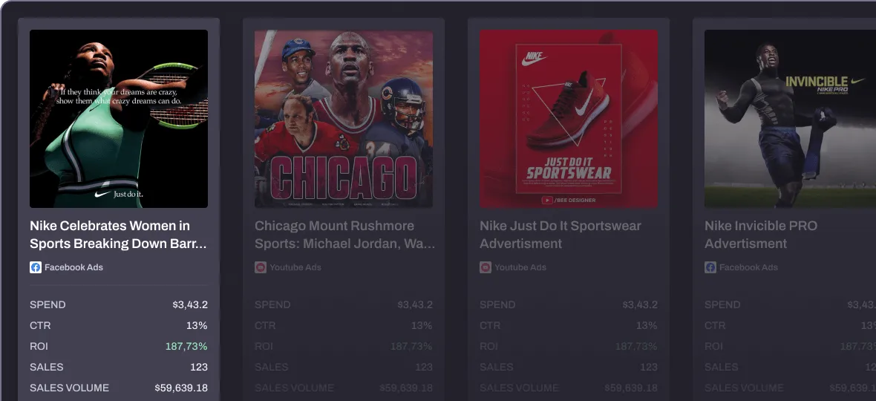876x401 pixels.
Task: Select the 'Nike Invicible PRO Advertisment' title
Action: tap(761, 235)
